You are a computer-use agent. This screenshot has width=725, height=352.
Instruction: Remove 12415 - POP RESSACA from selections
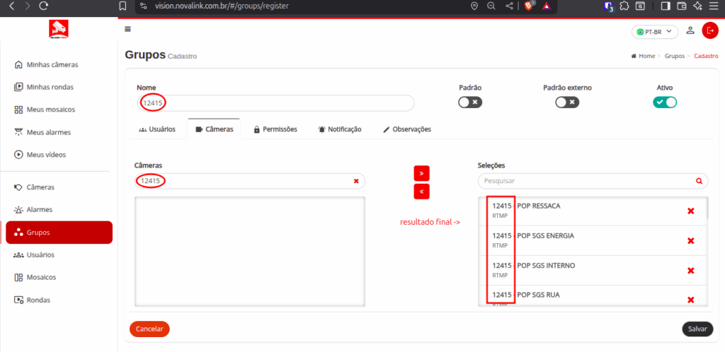pos(691,211)
